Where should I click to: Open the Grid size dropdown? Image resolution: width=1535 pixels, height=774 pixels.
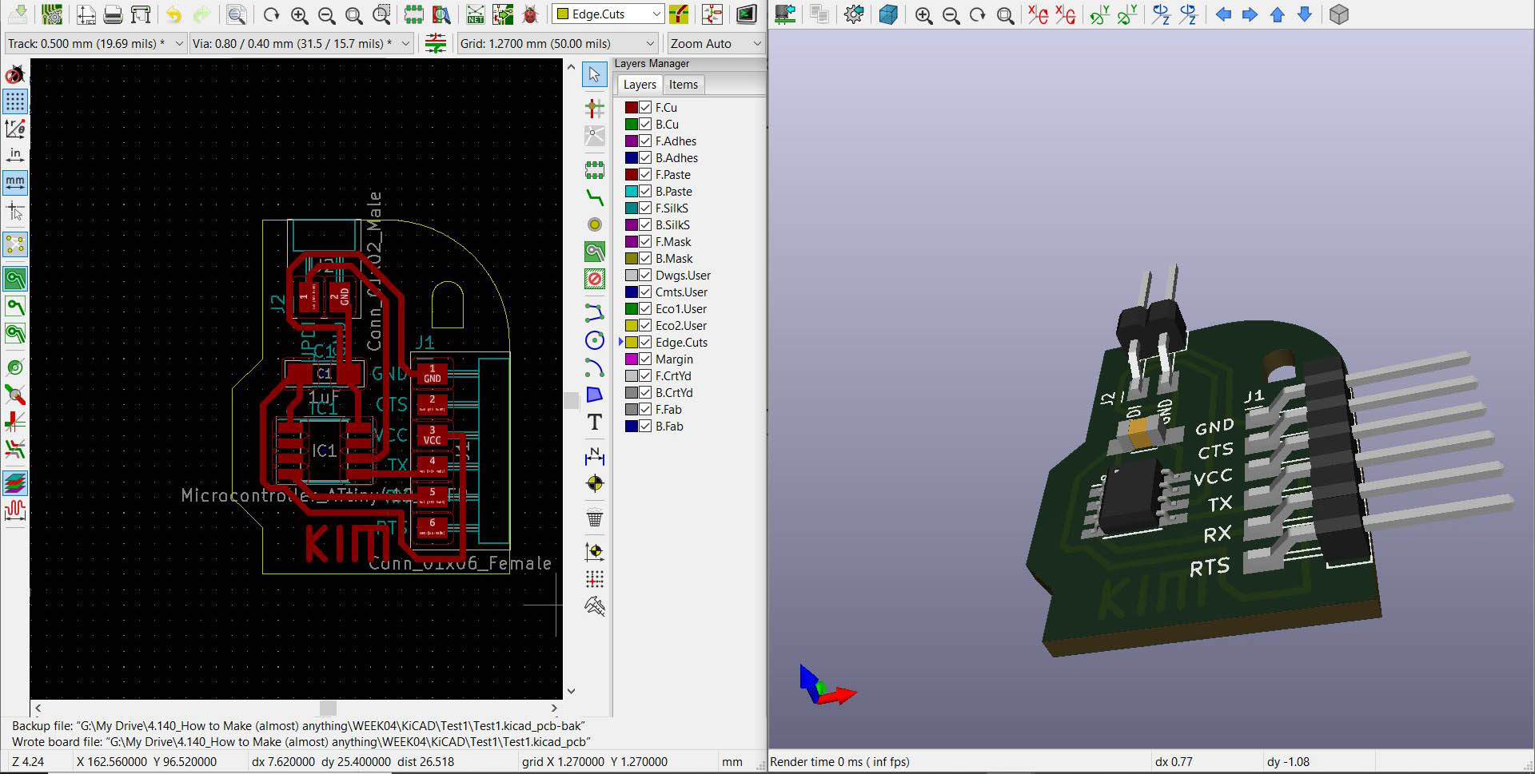(558, 43)
